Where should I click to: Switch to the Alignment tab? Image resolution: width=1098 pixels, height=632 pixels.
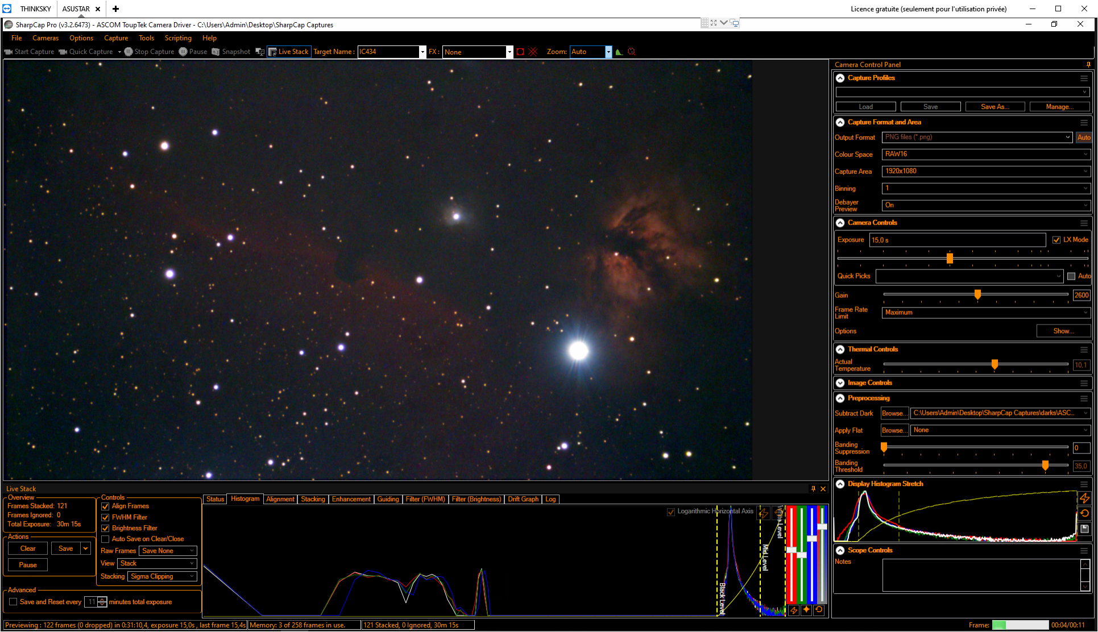click(x=280, y=499)
